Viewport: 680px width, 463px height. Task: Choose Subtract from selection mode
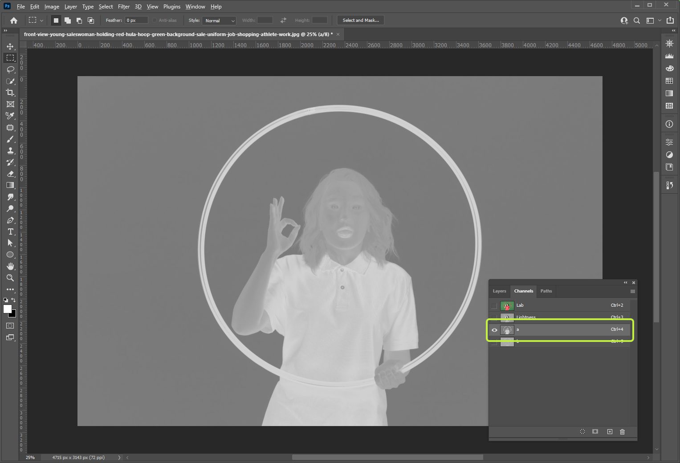(79, 20)
